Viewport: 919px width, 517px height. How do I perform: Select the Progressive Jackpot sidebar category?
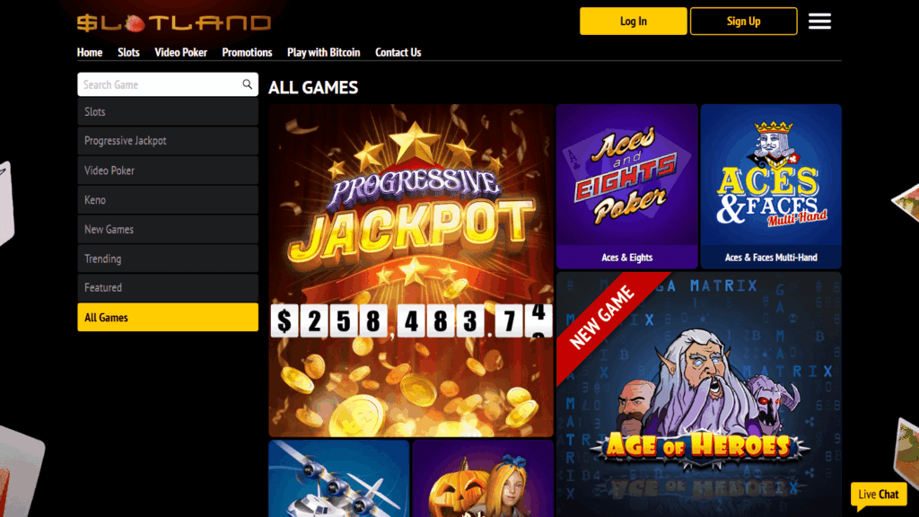168,141
